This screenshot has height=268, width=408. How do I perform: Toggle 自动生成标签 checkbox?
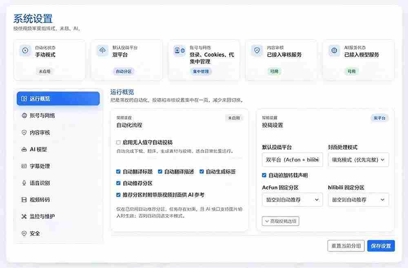pos(202,171)
